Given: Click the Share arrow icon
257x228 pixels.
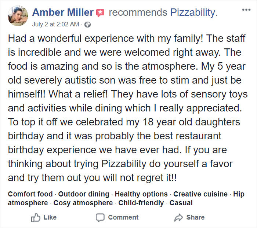Looking at the screenshot, I should click(178, 217).
